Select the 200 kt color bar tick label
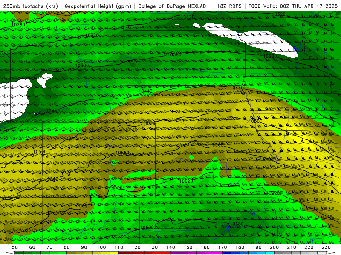341x255 pixels. pyautogui.click(x=275, y=247)
